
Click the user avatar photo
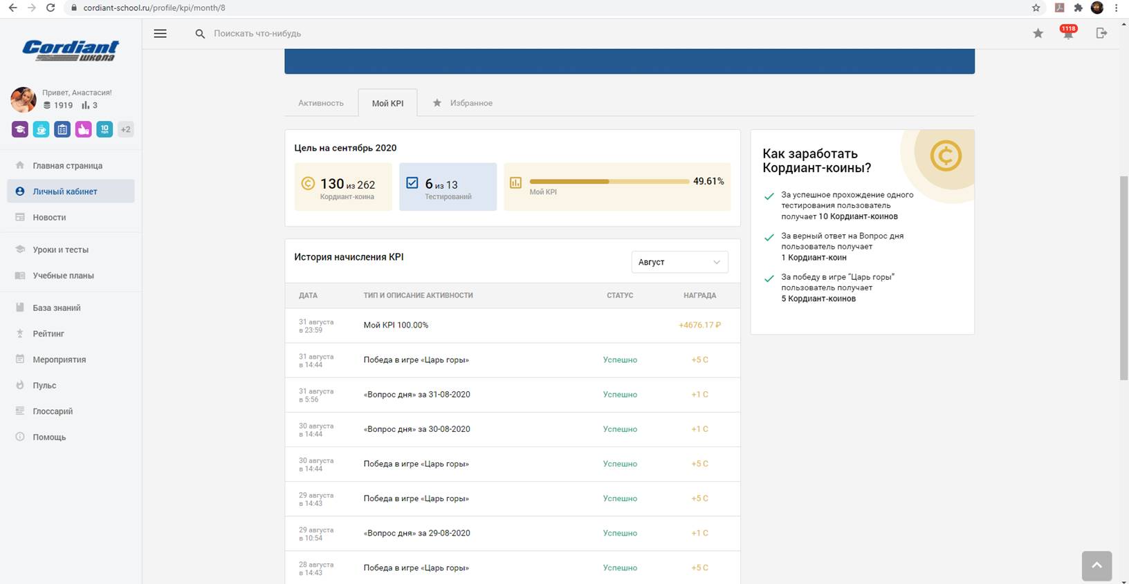[x=24, y=100]
